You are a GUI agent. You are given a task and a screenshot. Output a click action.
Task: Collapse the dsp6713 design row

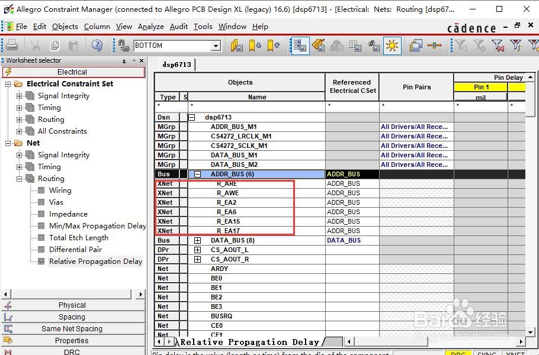(192, 117)
